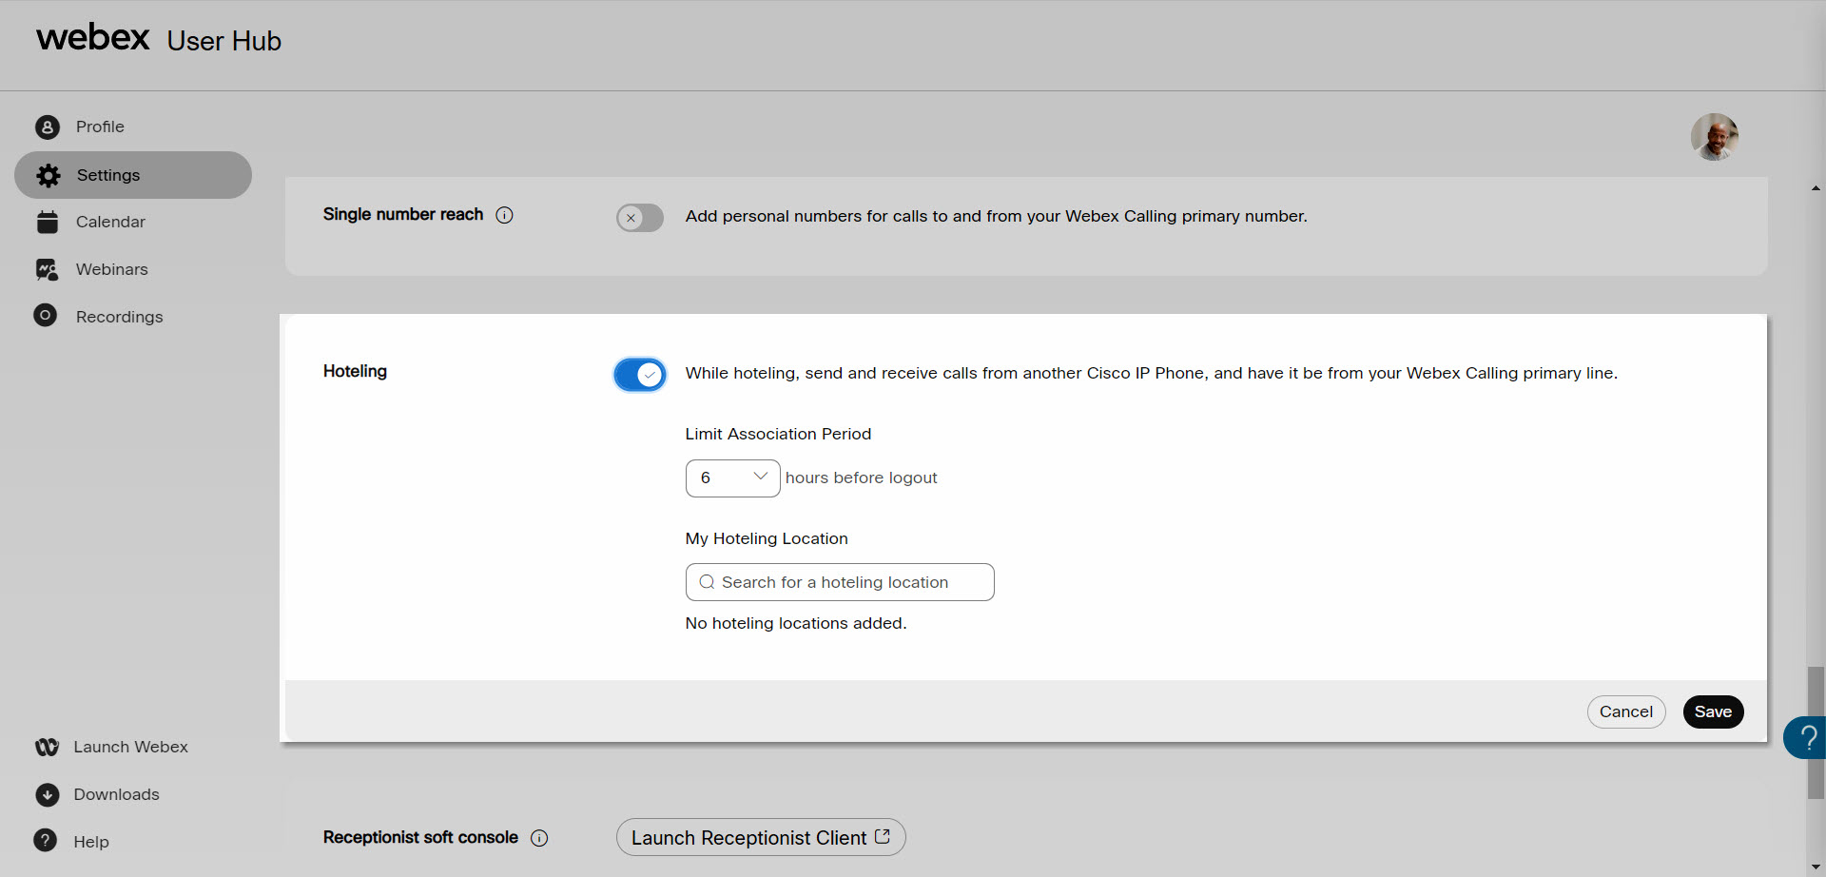The image size is (1826, 877).
Task: Click the Calendar icon in sidebar
Action: (x=48, y=222)
